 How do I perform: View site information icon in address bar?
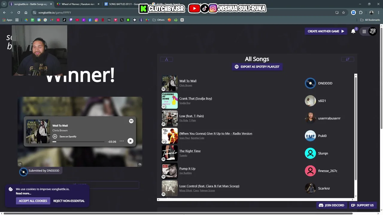click(34, 13)
